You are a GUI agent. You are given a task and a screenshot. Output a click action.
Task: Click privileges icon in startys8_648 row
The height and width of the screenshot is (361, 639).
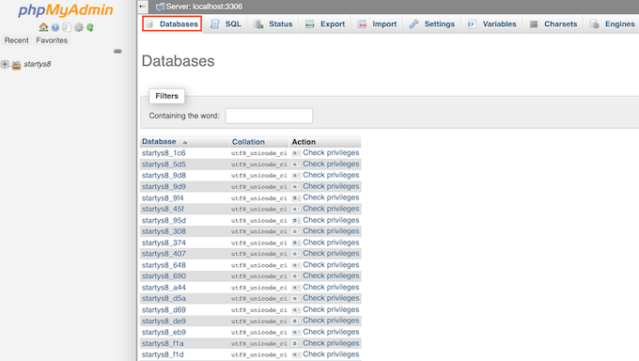[x=296, y=265]
